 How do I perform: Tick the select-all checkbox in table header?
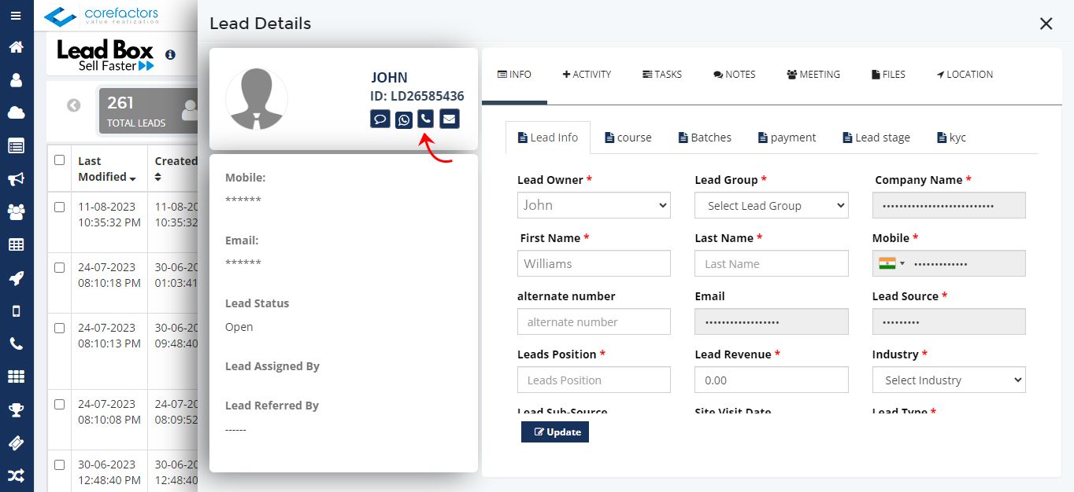(x=59, y=160)
